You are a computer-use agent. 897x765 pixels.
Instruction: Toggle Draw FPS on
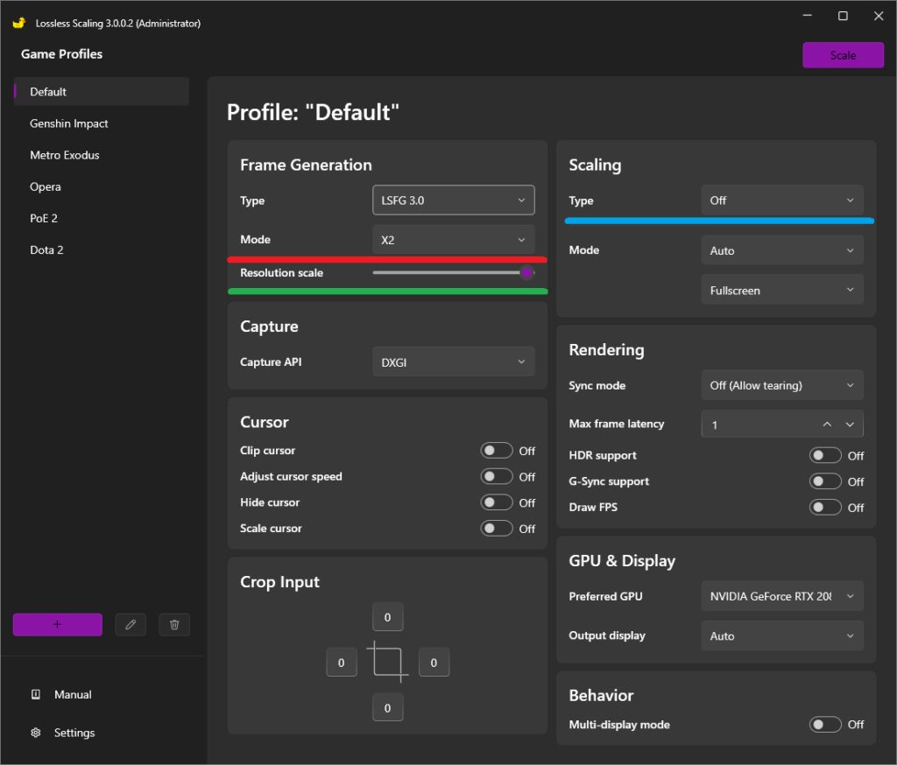click(825, 507)
